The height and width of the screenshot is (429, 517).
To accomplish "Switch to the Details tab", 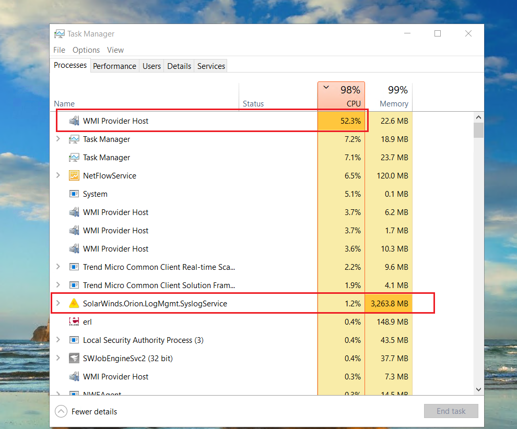I will point(179,66).
